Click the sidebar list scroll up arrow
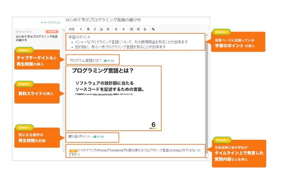 pos(64,30)
